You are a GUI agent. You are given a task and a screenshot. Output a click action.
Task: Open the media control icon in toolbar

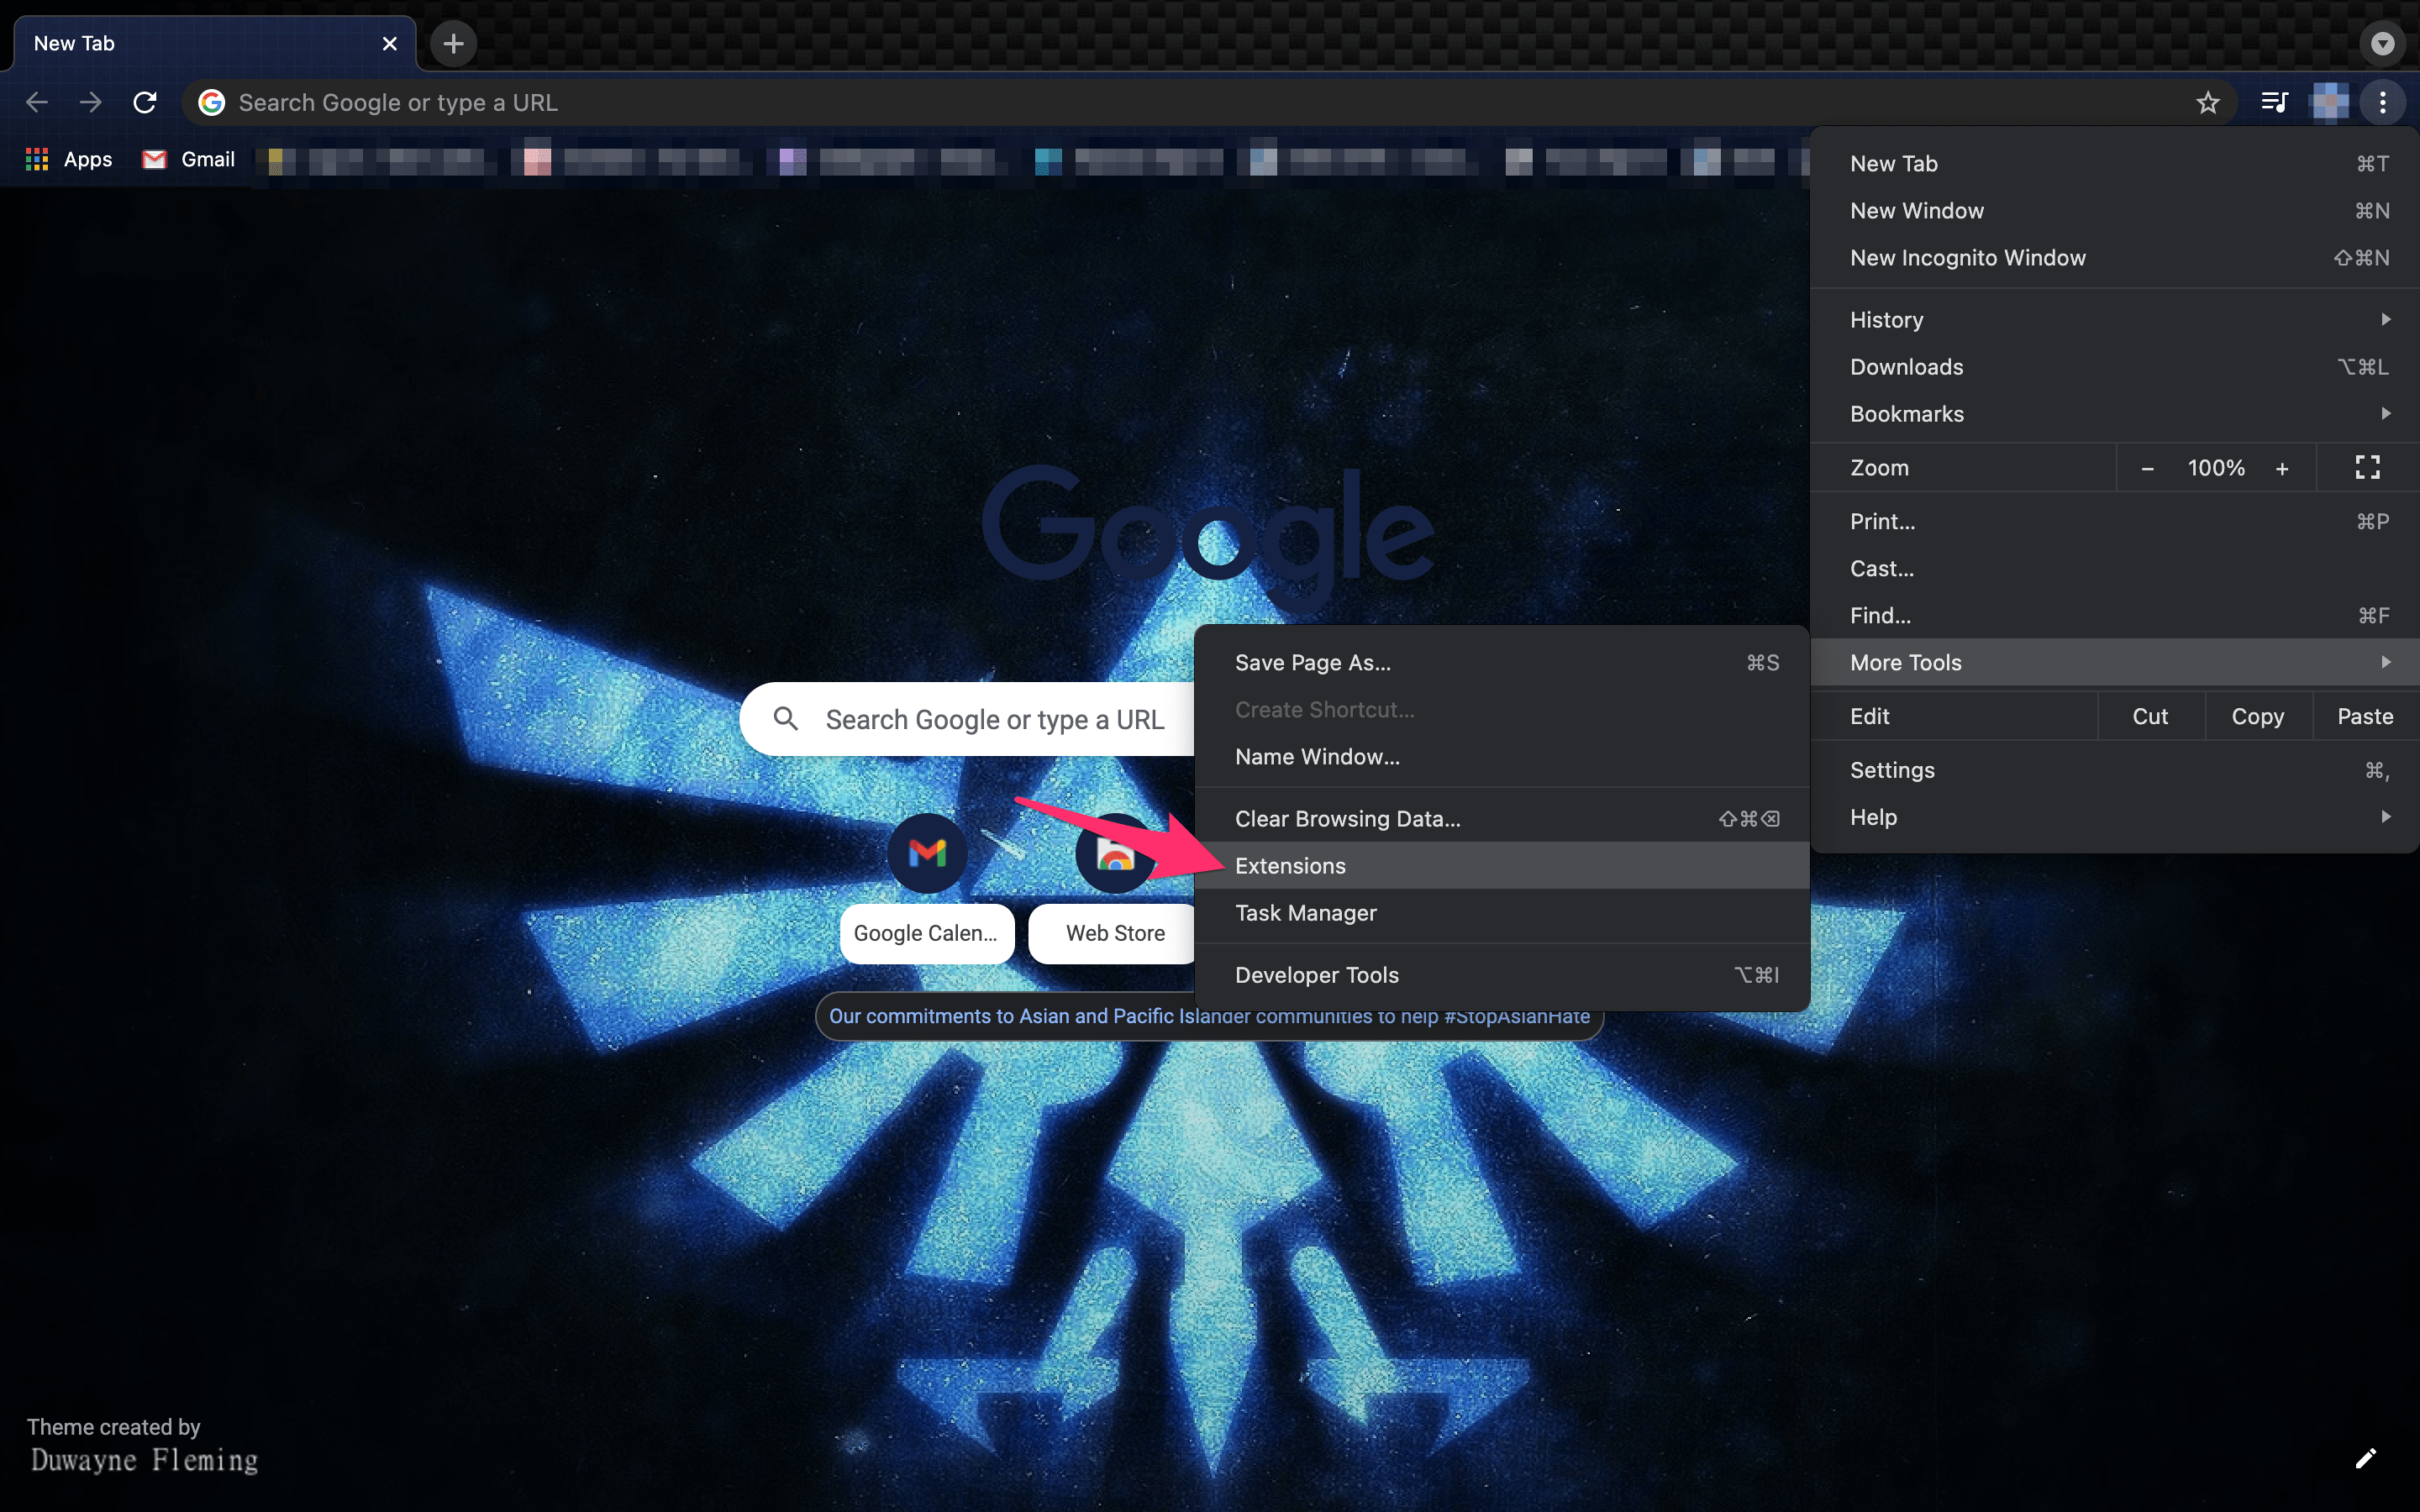[2274, 102]
